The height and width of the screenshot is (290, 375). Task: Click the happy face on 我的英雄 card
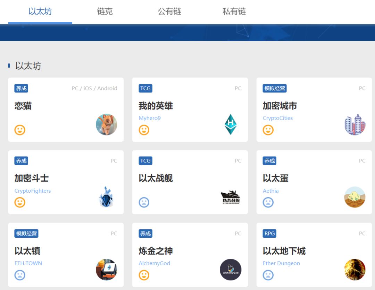144,130
